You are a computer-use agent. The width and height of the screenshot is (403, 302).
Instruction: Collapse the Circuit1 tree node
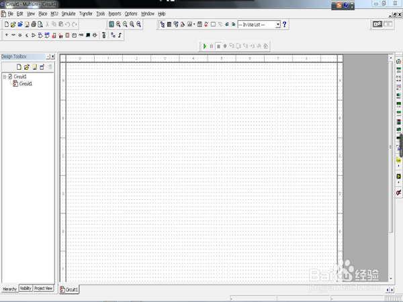click(x=4, y=77)
